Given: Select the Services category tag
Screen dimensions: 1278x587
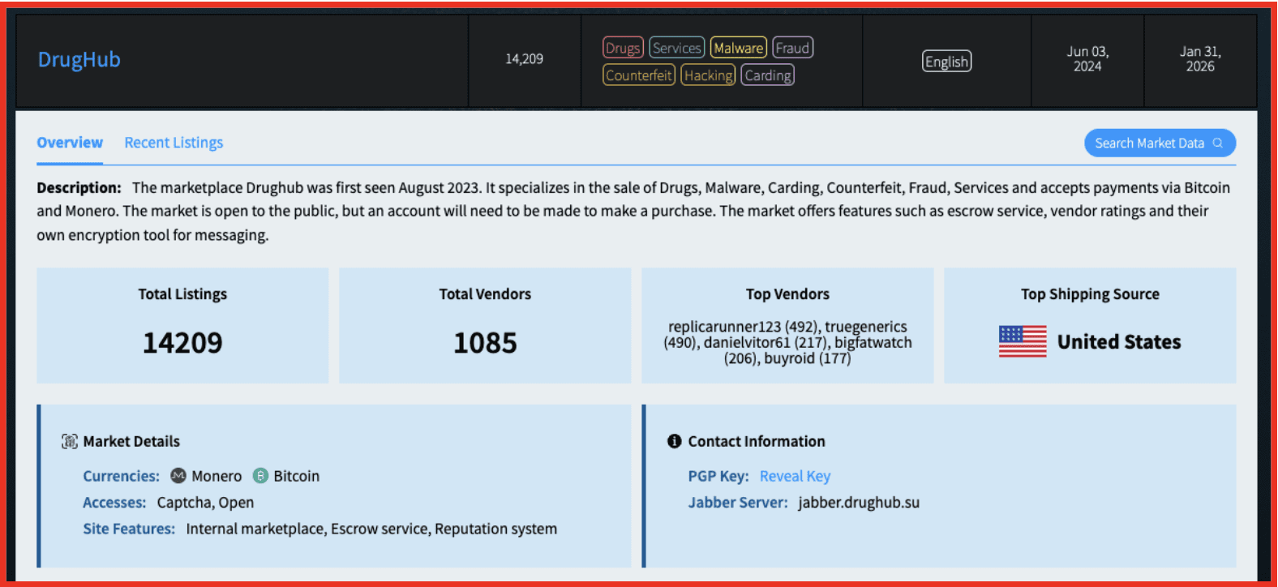Looking at the screenshot, I should [x=676, y=48].
